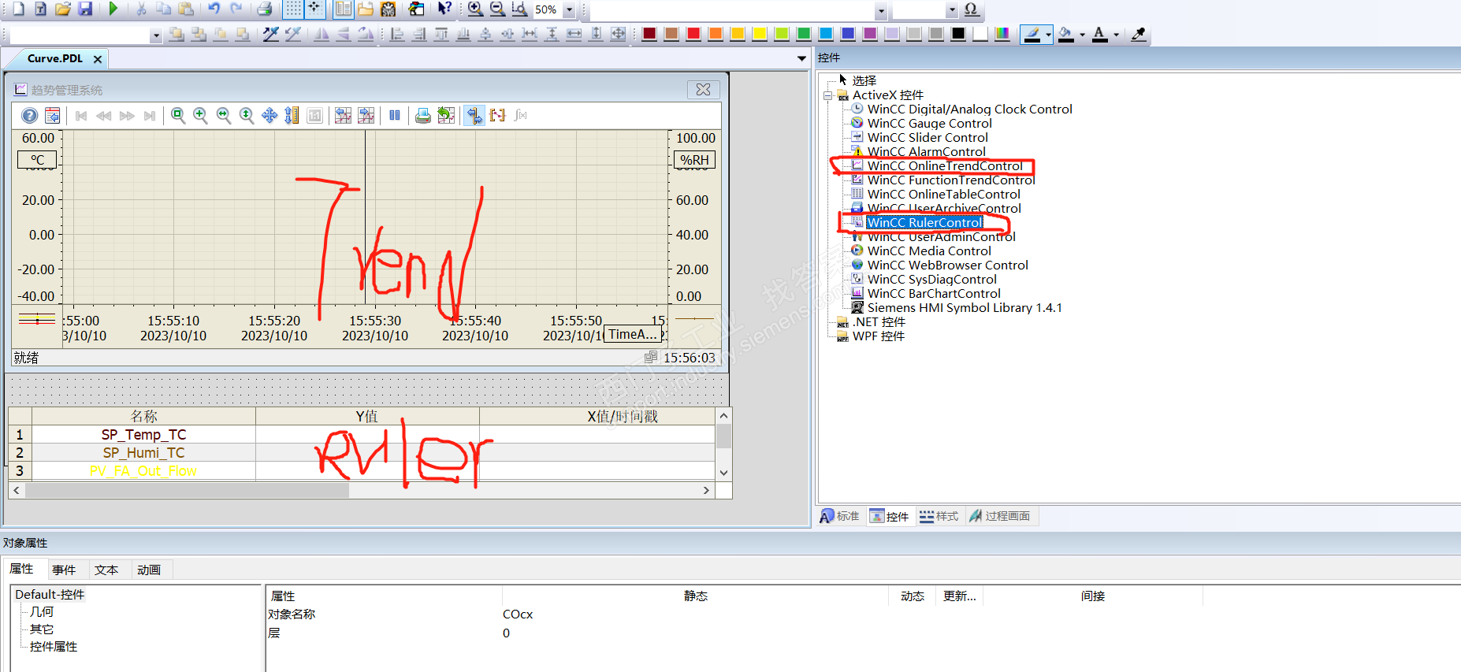
Task: Click zoom plus in the trend toolbar
Action: tap(201, 115)
